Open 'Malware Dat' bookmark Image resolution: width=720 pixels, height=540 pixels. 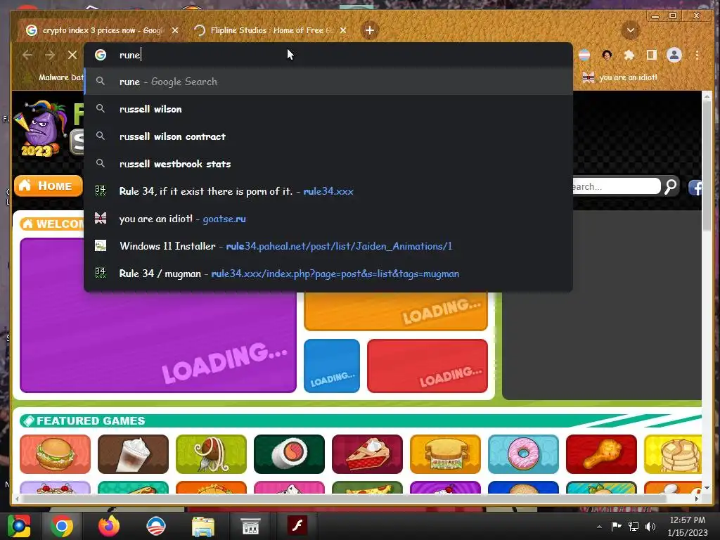pyautogui.click(x=55, y=77)
